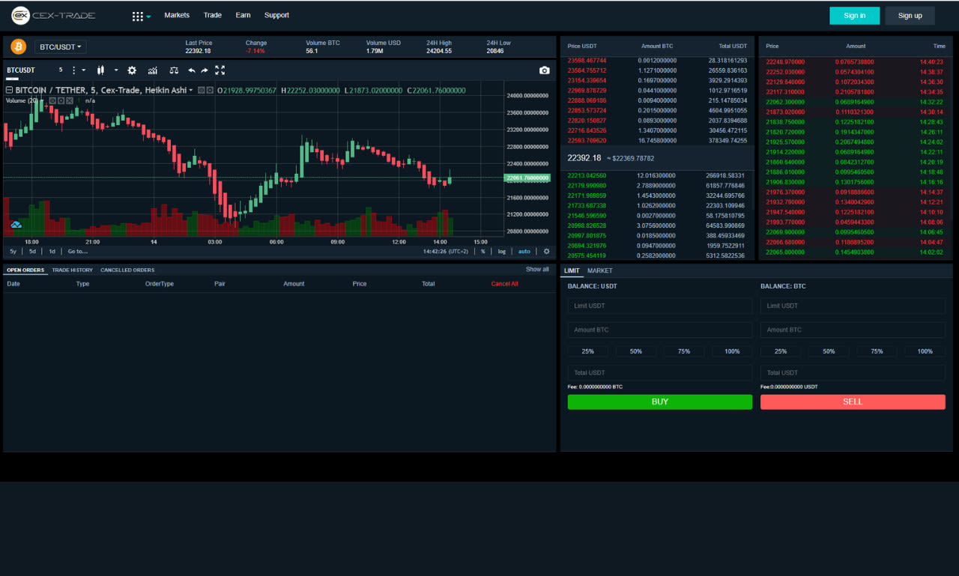This screenshot has height=576, width=959.
Task: Select 50% of USDT balance to buy
Action: pos(636,351)
